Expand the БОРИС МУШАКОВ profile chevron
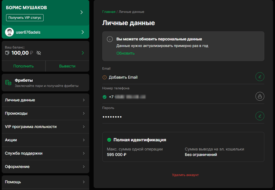 coord(81,12)
